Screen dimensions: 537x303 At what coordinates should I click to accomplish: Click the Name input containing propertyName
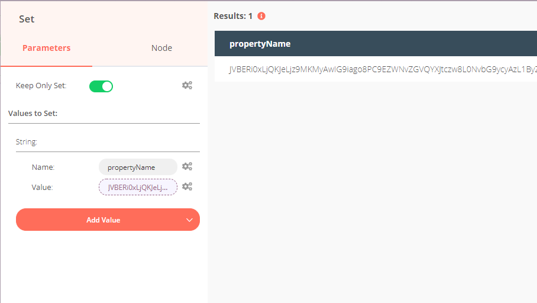138,167
